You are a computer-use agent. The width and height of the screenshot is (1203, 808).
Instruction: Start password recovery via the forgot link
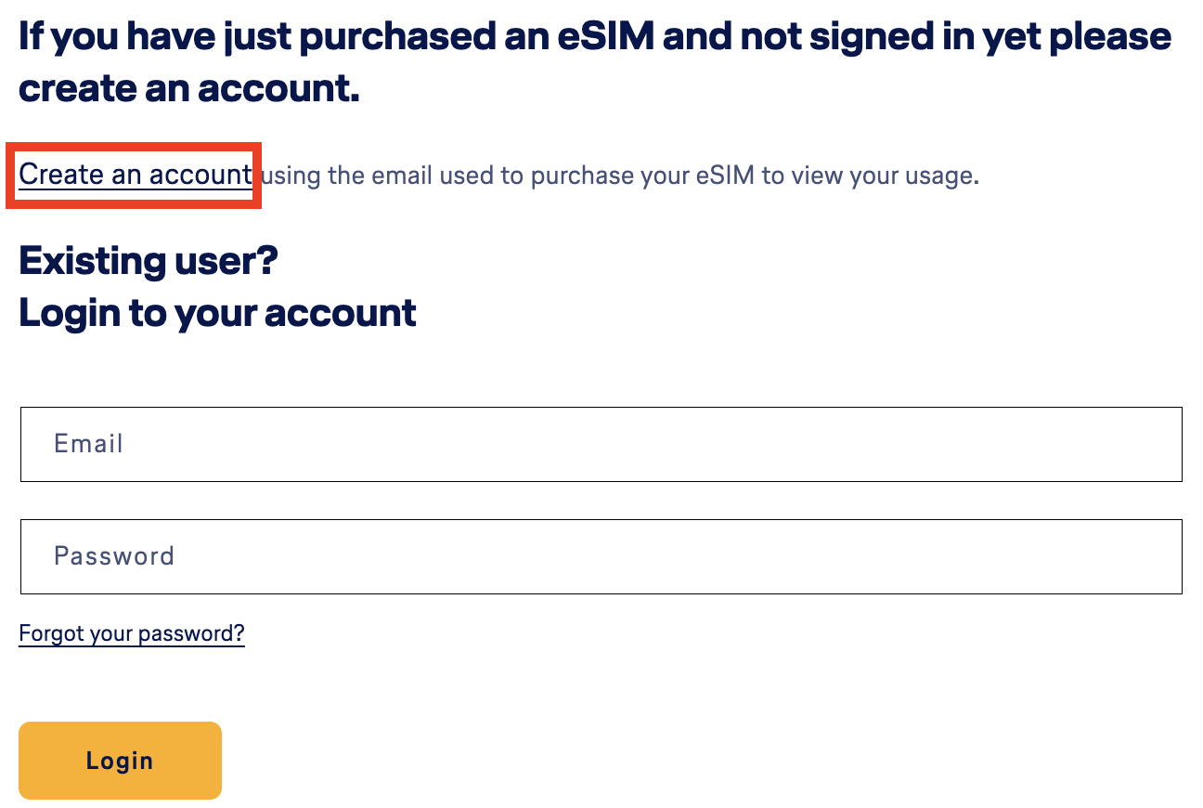pyautogui.click(x=132, y=634)
